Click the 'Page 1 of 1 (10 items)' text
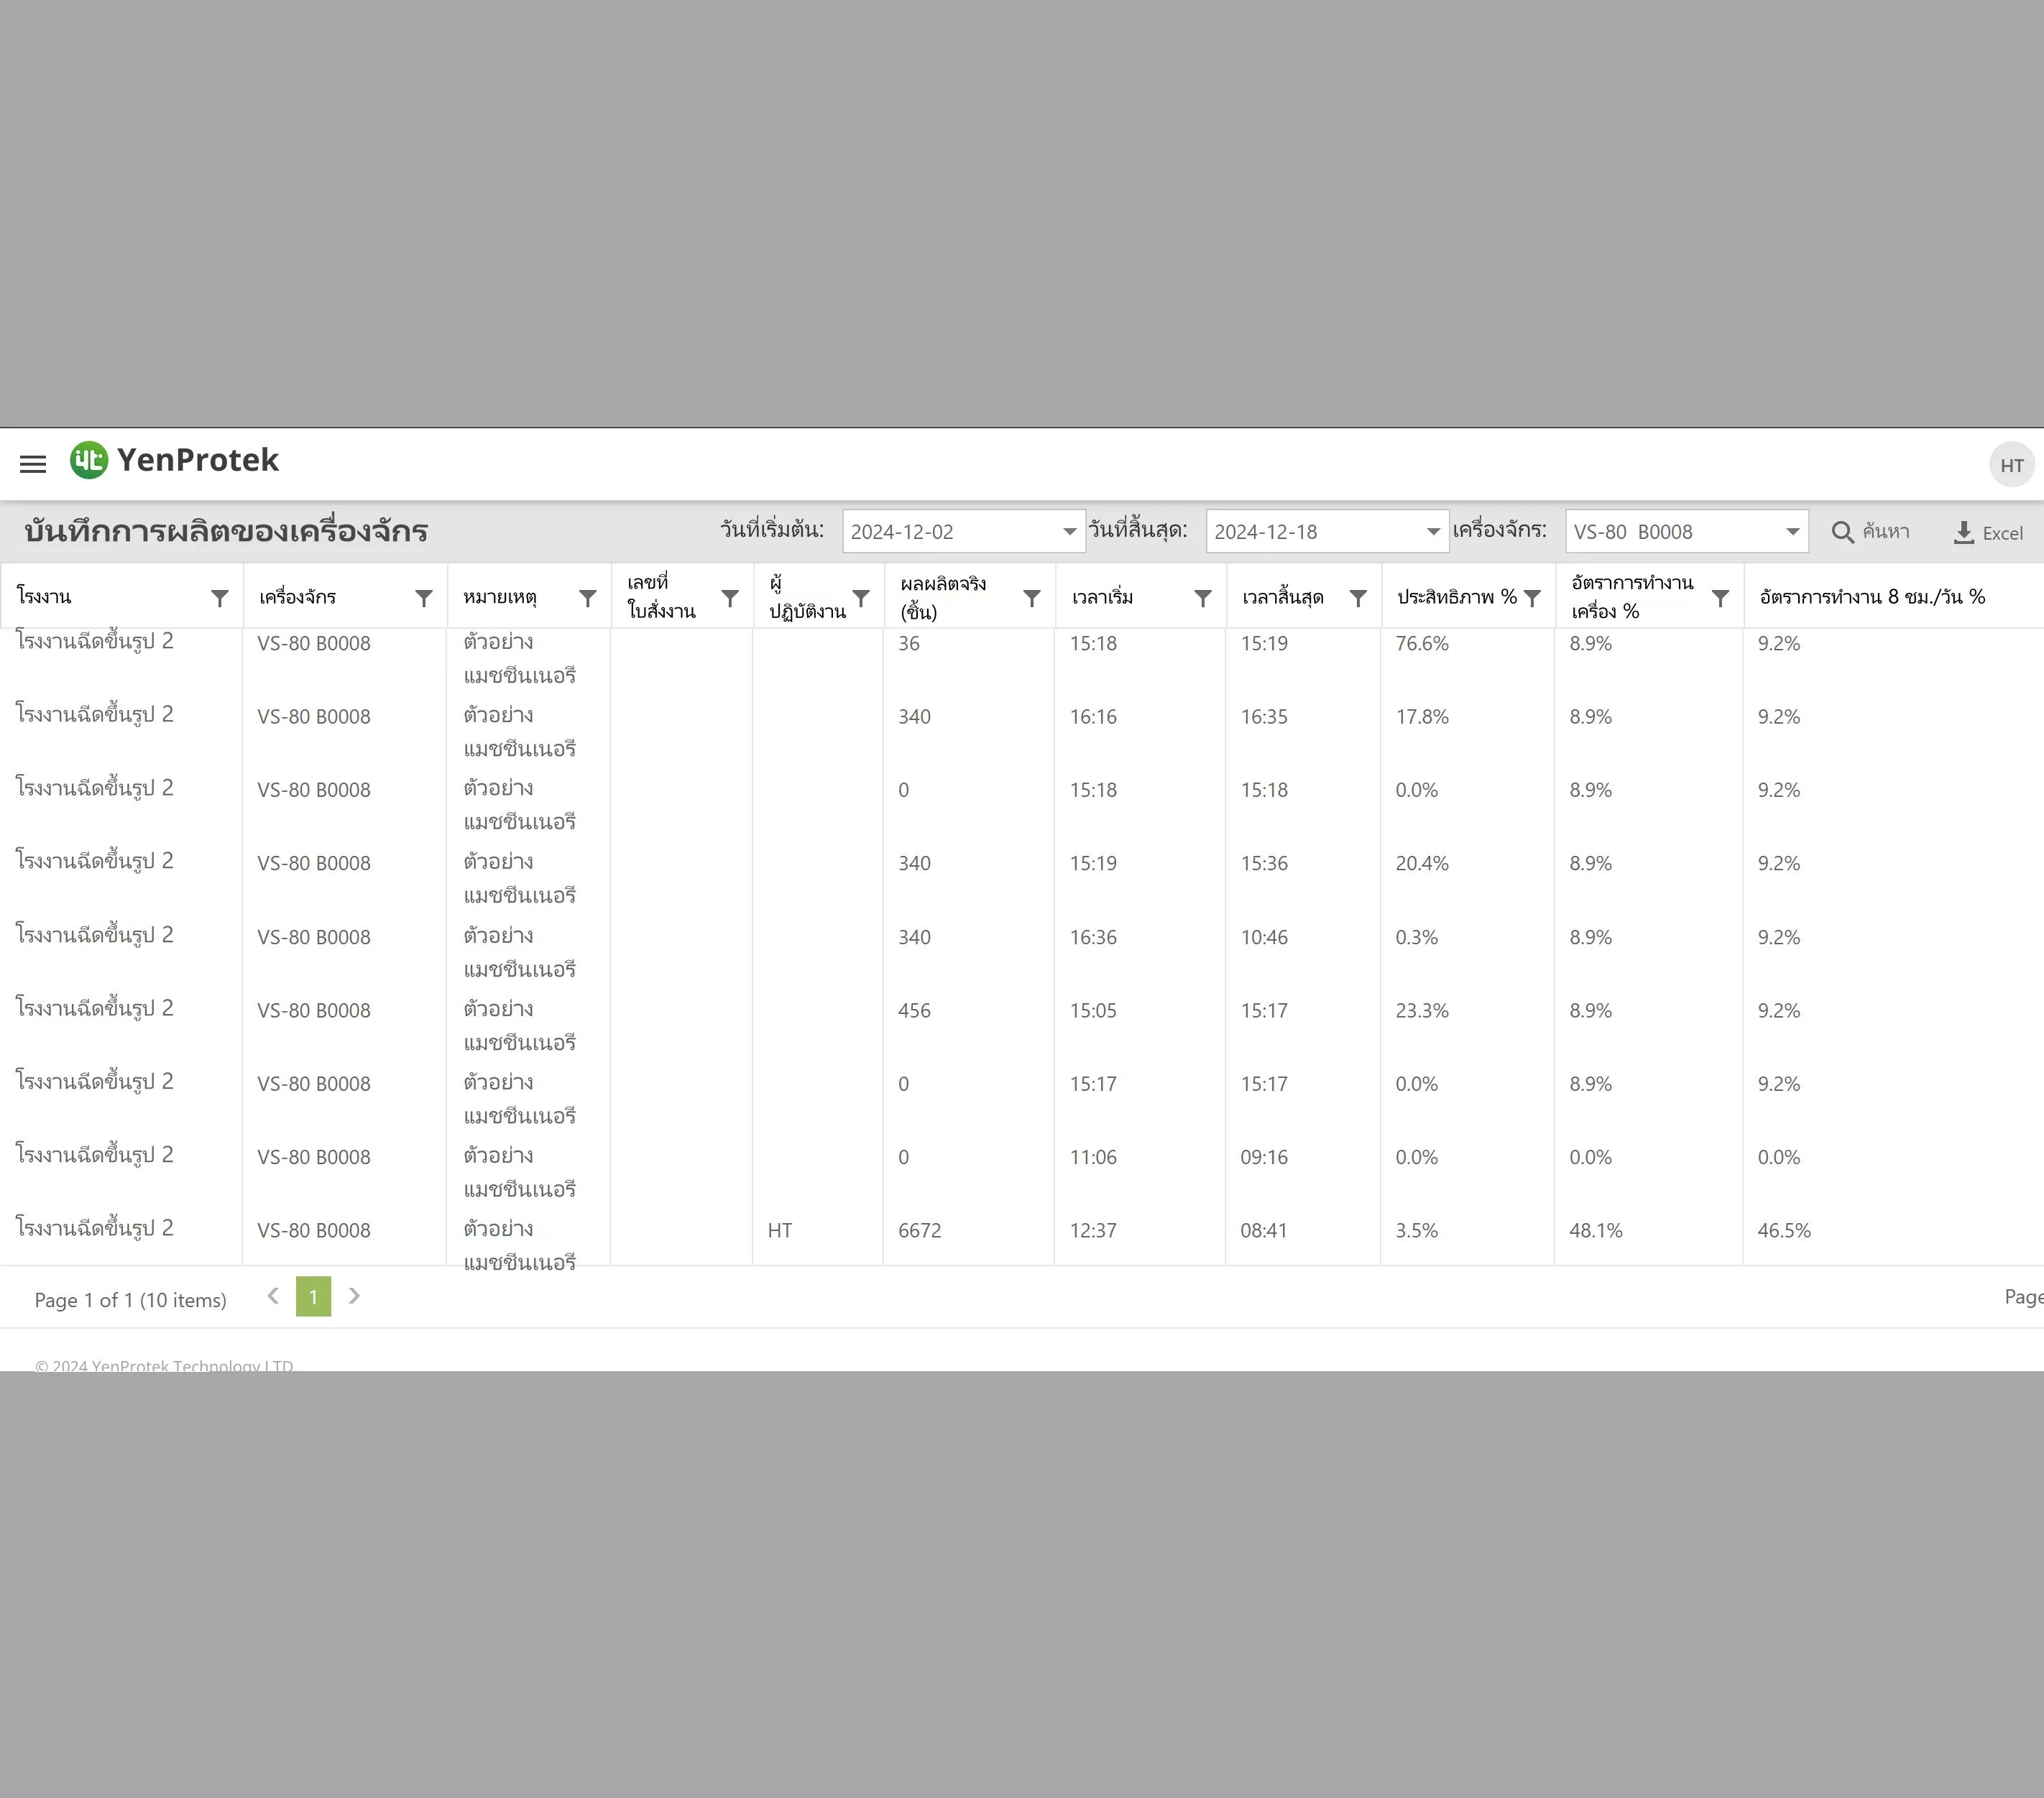The image size is (2044, 1798). click(x=131, y=1300)
